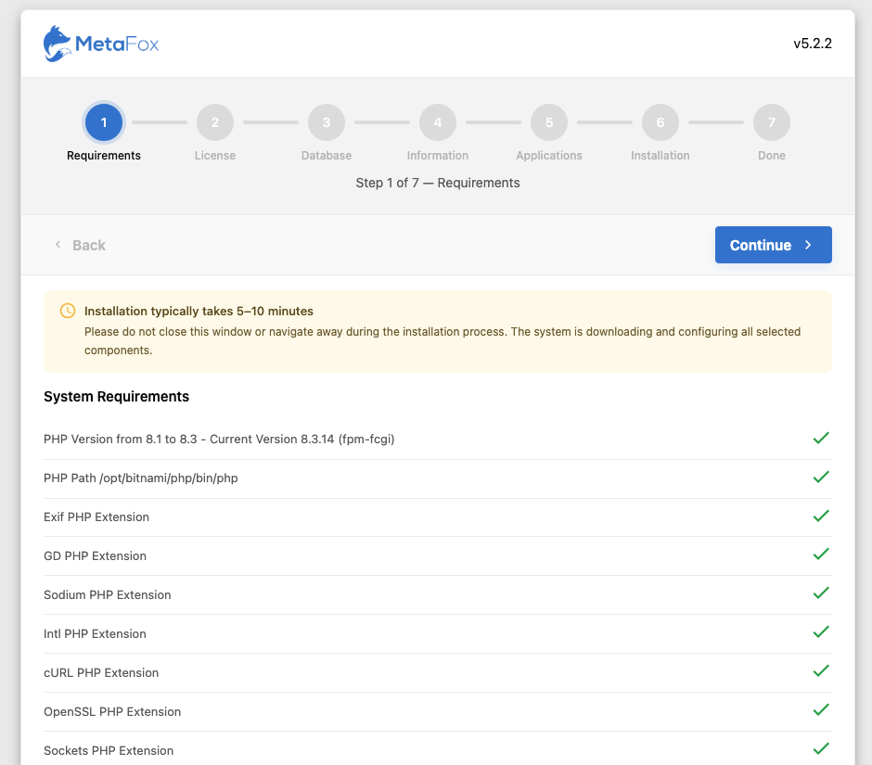Click the Back button

[80, 245]
